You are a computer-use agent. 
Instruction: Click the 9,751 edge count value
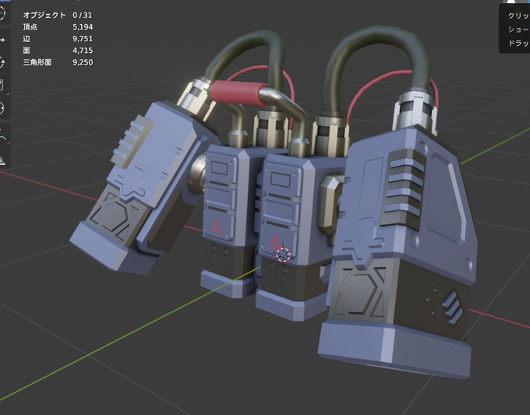[x=83, y=39]
